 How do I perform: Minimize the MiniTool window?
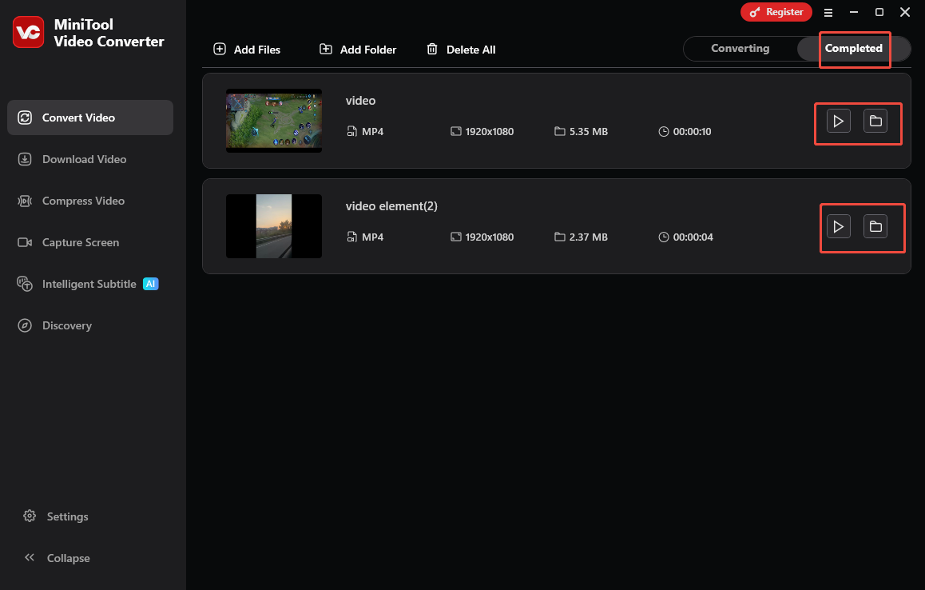[854, 12]
